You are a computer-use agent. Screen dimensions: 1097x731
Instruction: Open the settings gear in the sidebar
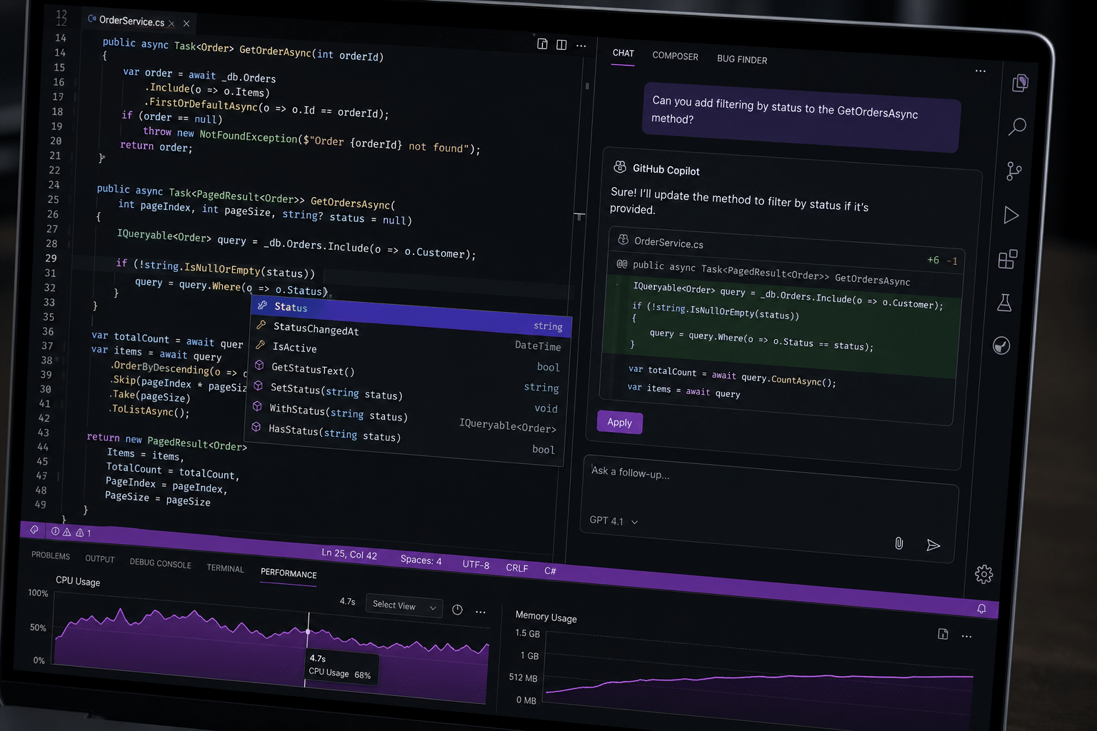coord(983,574)
